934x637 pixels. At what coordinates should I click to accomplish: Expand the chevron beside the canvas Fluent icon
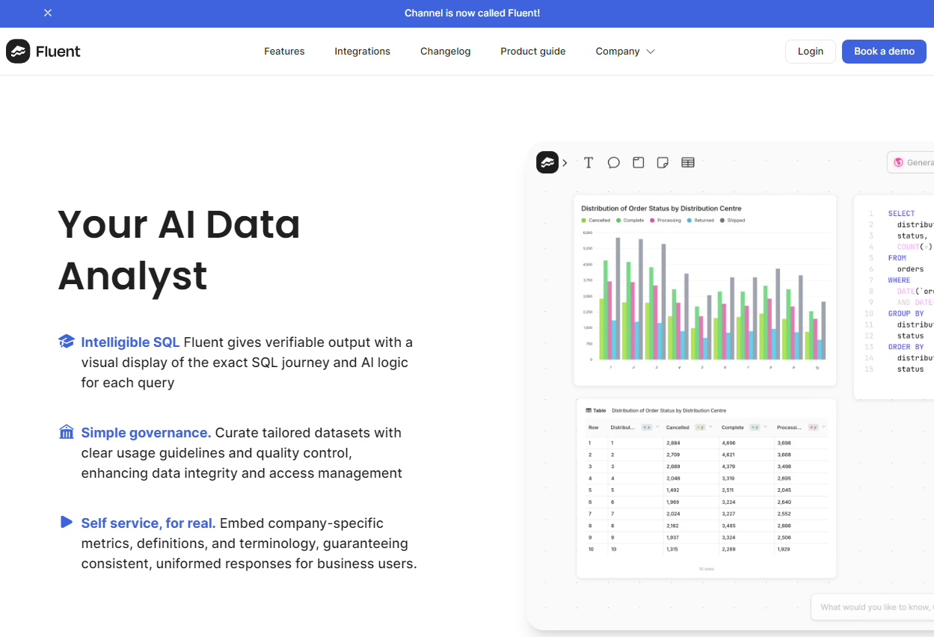(565, 162)
